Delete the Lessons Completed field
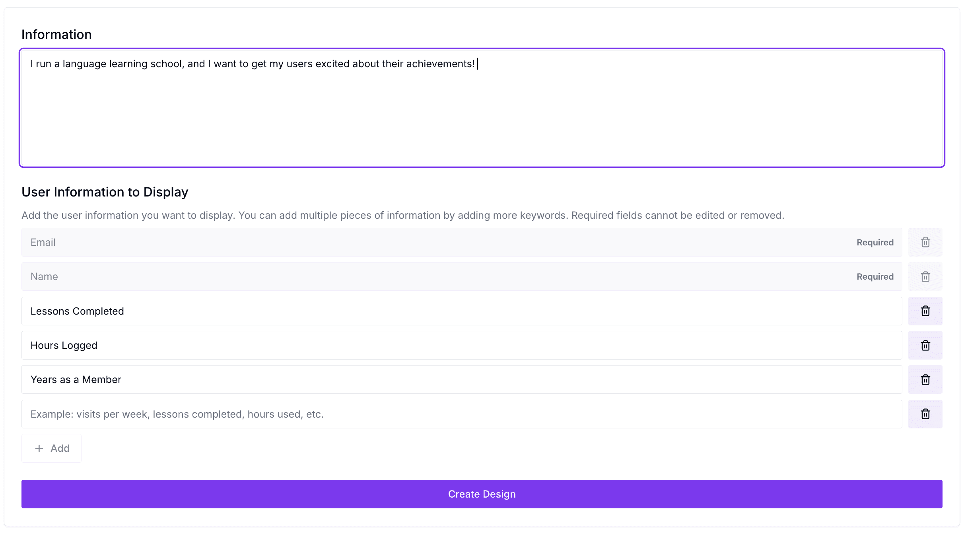964x533 pixels. pos(925,311)
